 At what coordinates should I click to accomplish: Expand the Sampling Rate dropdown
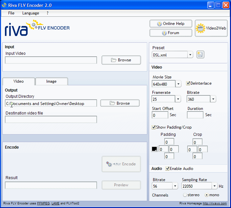click(215, 186)
